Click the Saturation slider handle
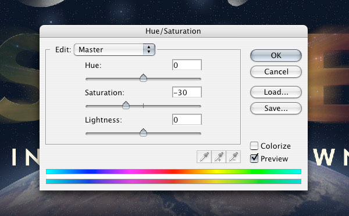Viewport: 349px width, 216px height. coord(126,105)
